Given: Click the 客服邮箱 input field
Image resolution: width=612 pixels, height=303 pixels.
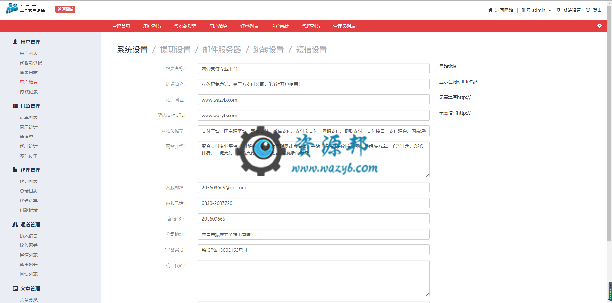Looking at the screenshot, I should 313,187.
